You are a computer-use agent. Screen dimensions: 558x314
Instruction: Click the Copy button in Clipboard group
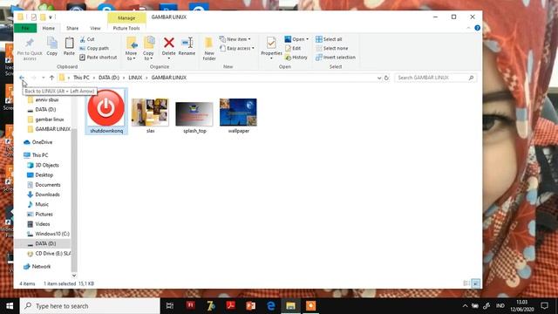pyautogui.click(x=52, y=46)
